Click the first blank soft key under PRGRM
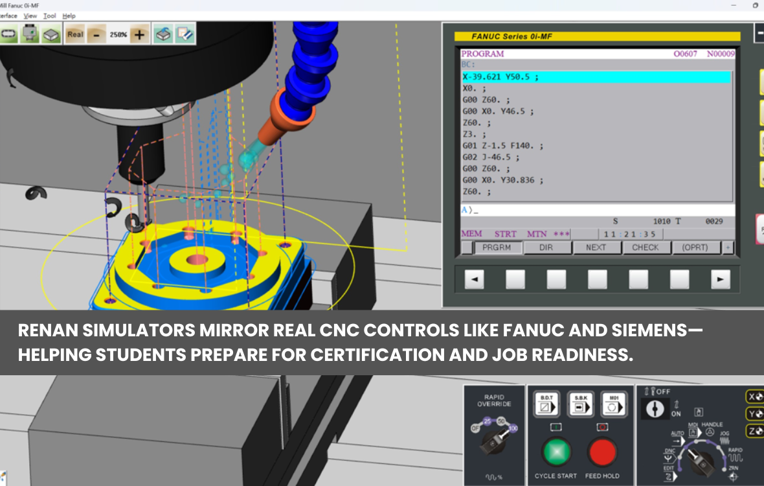This screenshot has width=764, height=486. click(x=515, y=279)
